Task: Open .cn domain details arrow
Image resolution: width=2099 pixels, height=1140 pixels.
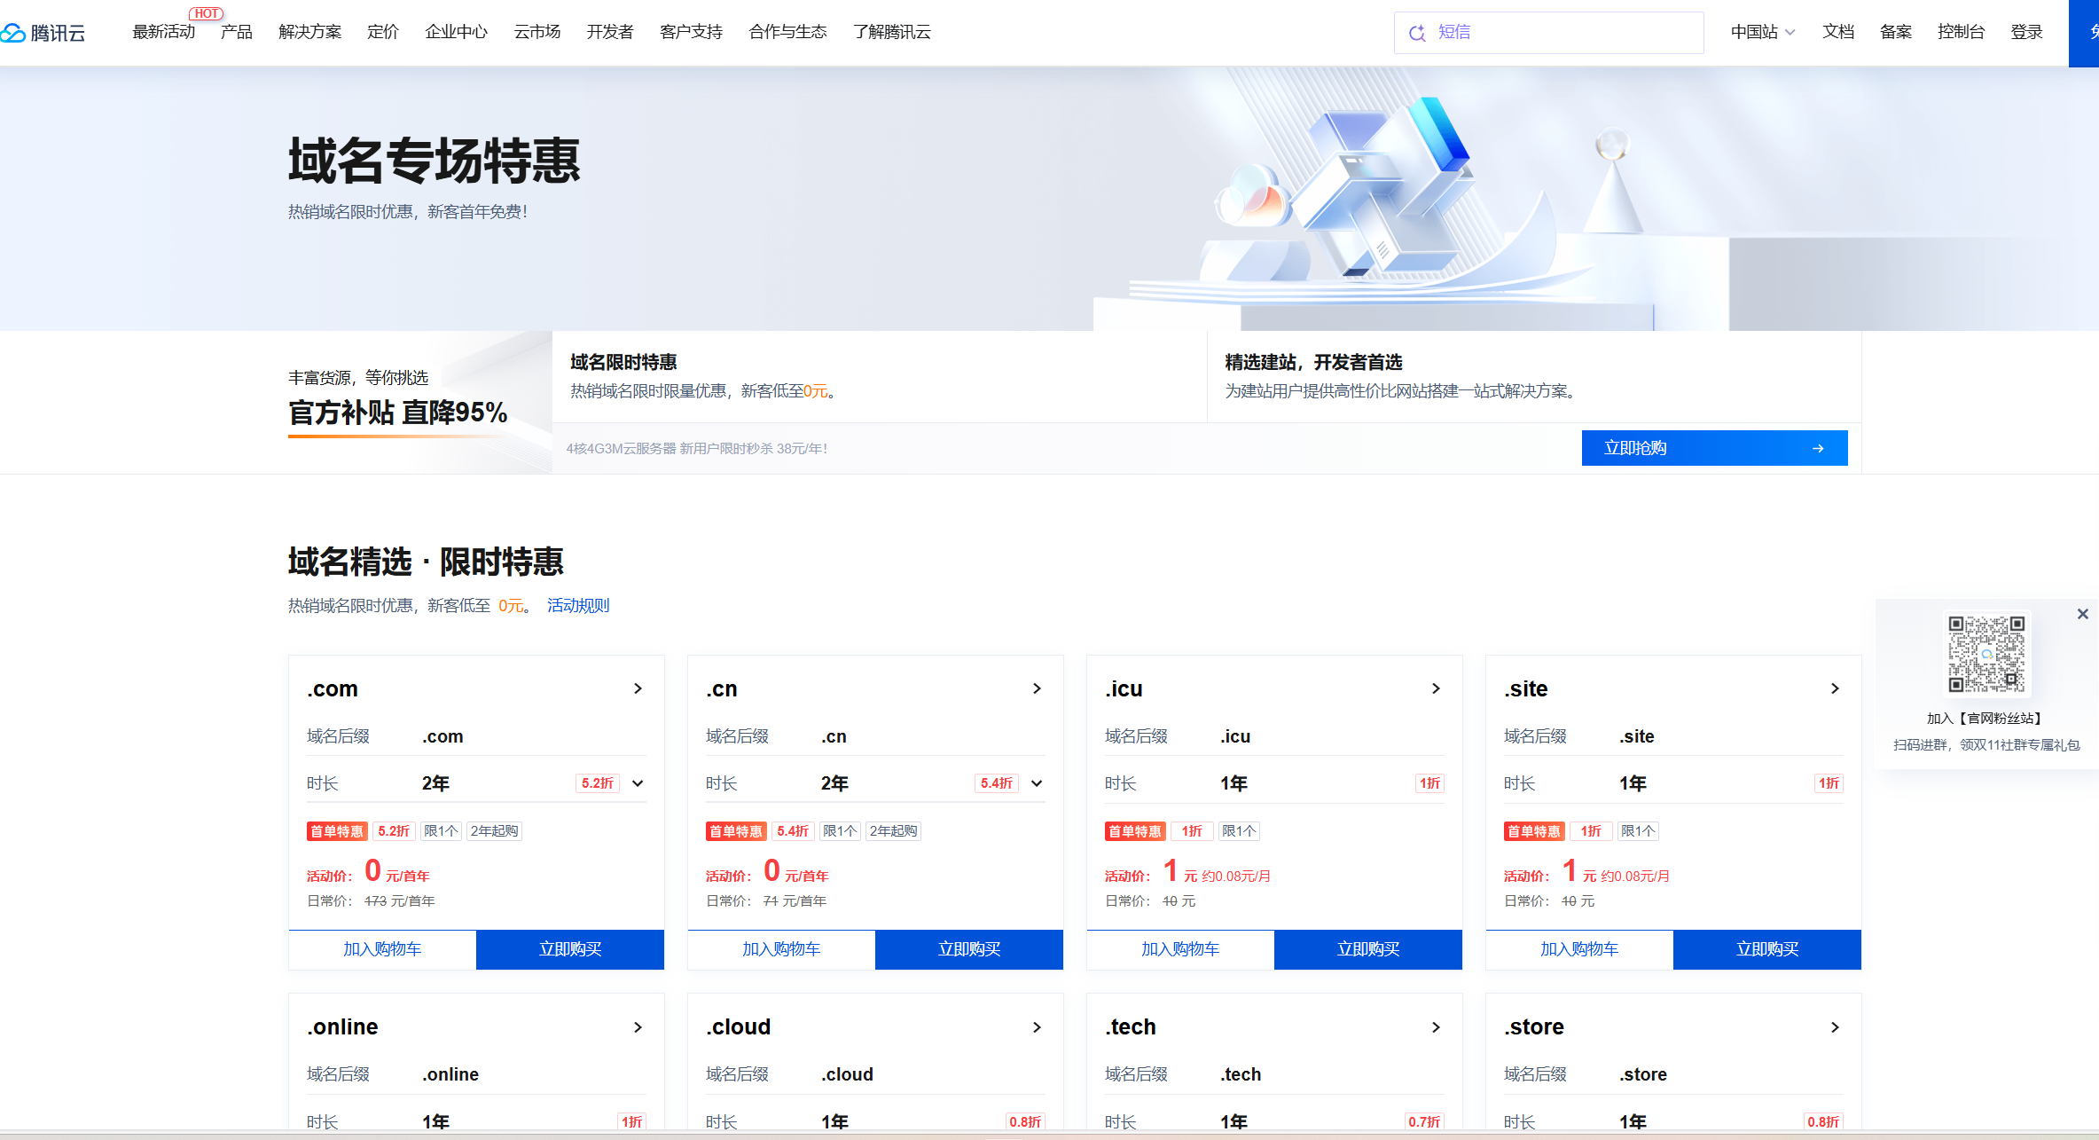Action: pos(1037,688)
